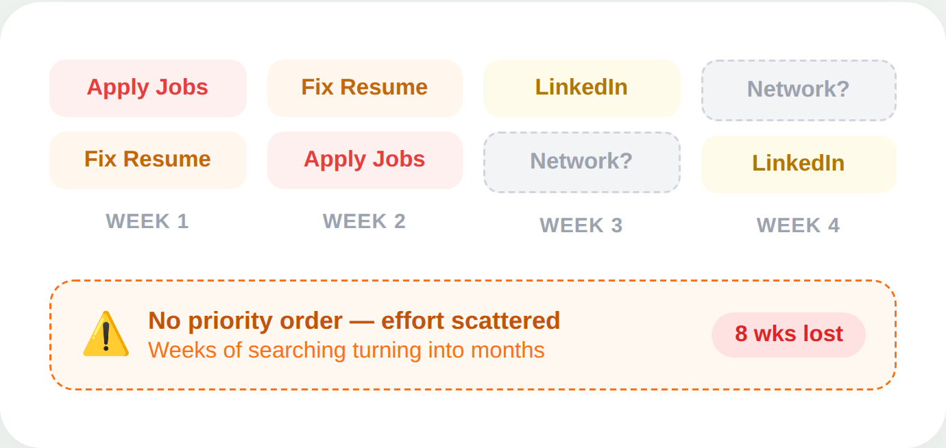This screenshot has height=448, width=946.
Task: Click the WEEK 2 column label
Action: pyautogui.click(x=365, y=221)
